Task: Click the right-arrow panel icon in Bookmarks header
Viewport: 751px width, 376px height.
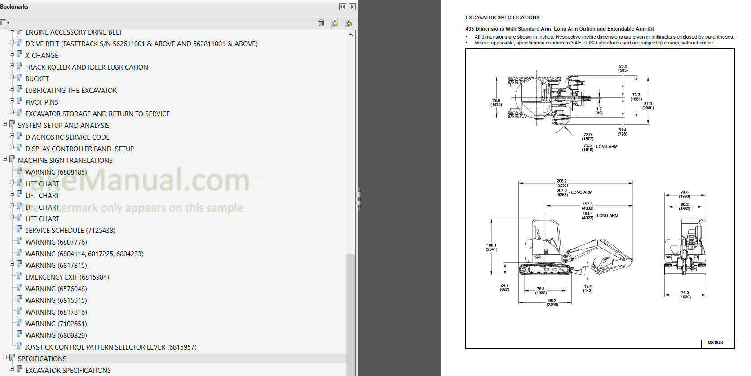Action: click(352, 7)
